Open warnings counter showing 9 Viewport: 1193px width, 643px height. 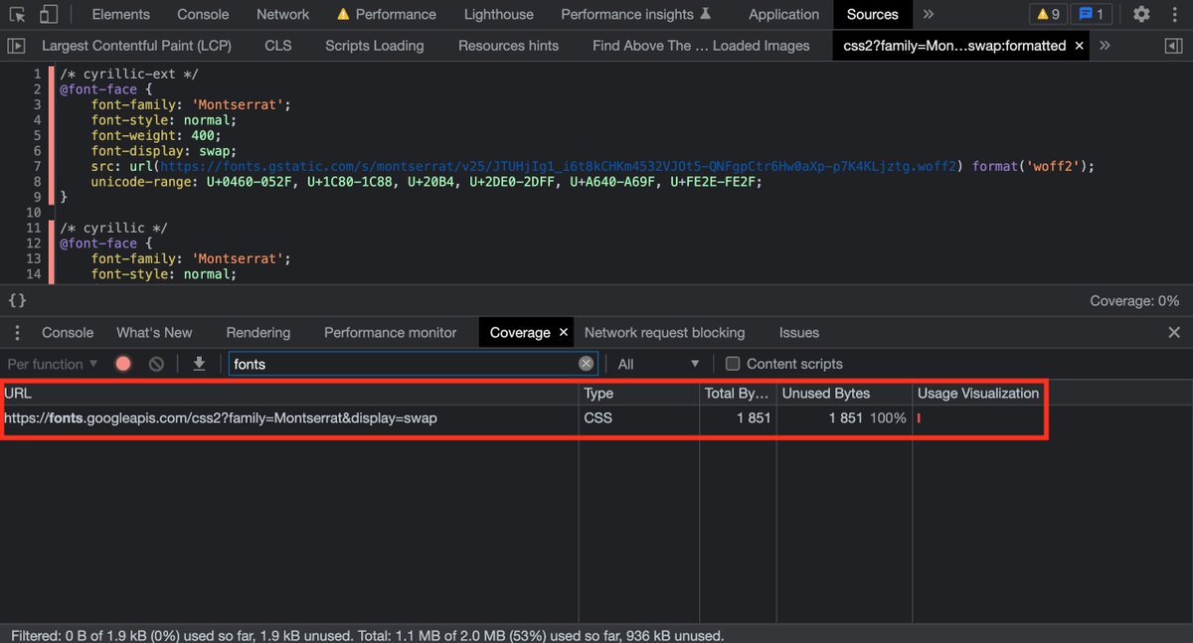click(1049, 14)
